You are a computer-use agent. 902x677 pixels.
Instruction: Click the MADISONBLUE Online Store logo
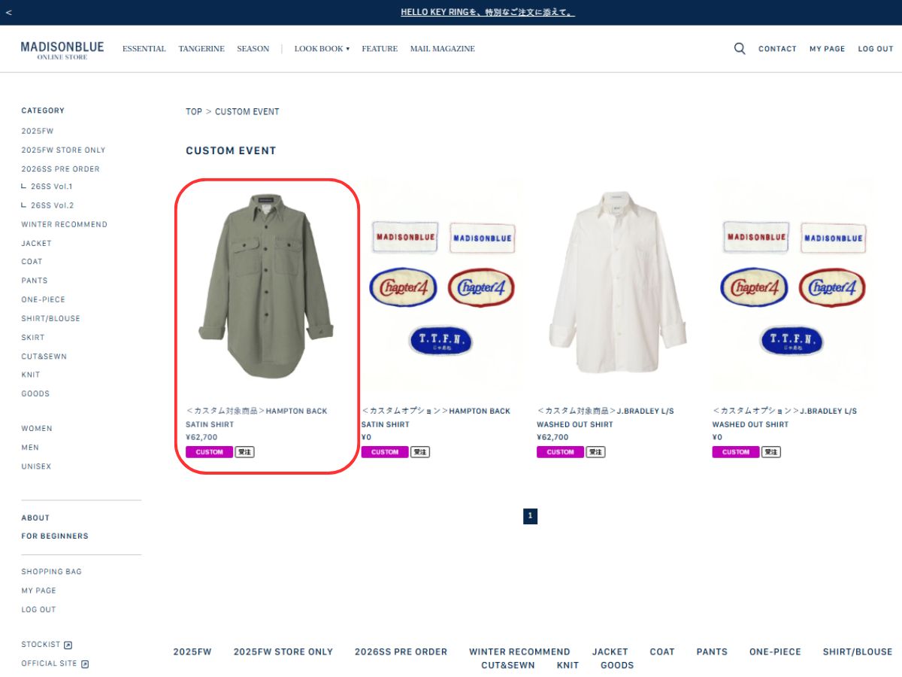click(x=62, y=50)
